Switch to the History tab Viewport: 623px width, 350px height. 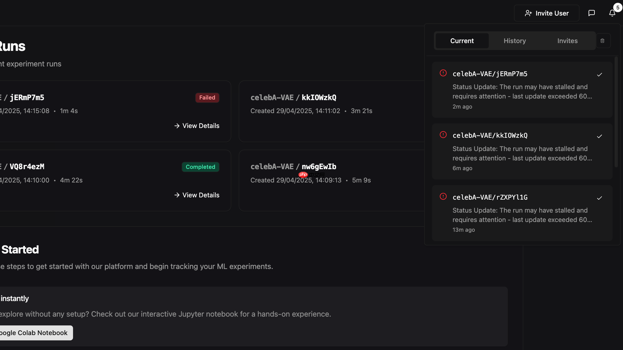[x=515, y=41]
